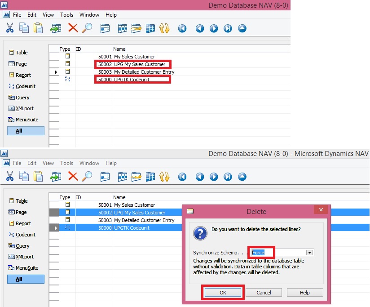Select row 50003 My Detailed Customer Entry in upper list

[x=144, y=72]
